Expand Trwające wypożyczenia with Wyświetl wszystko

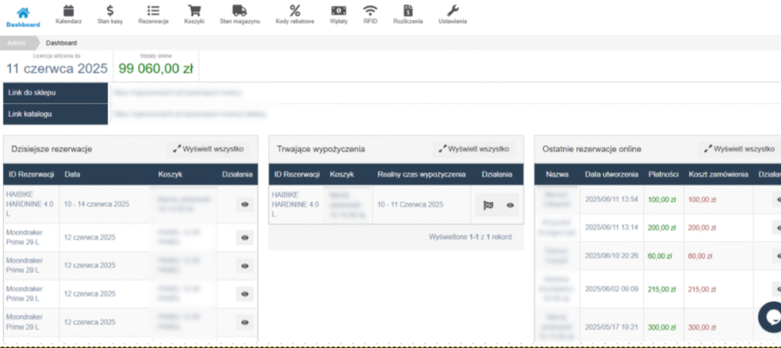coord(474,149)
